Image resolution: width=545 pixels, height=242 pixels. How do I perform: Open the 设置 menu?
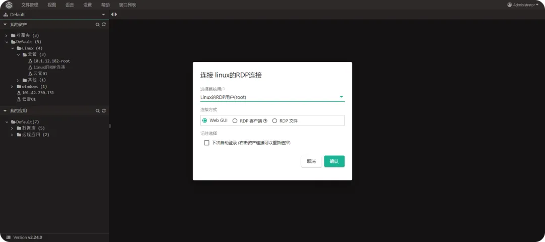(x=88, y=5)
